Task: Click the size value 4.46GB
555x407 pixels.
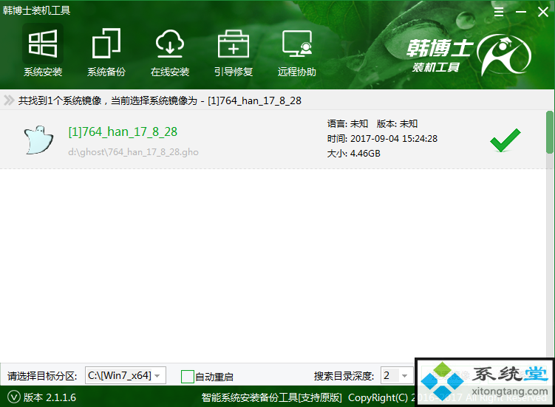Action: click(x=365, y=154)
